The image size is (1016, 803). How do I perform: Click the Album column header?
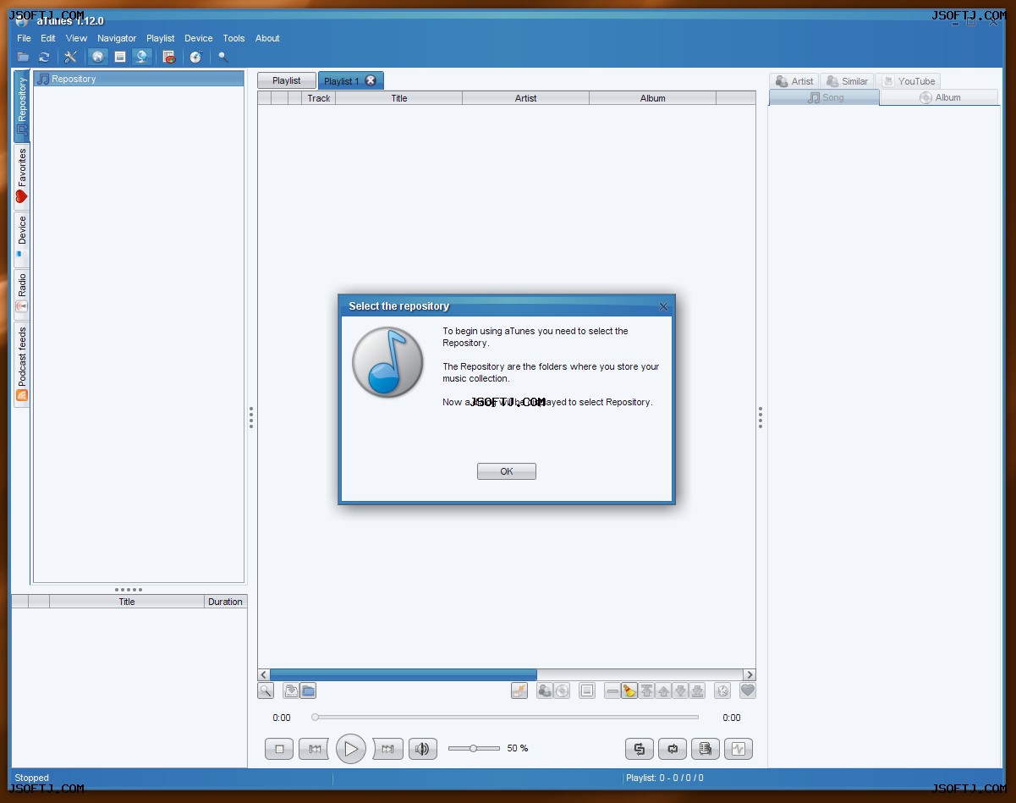653,98
